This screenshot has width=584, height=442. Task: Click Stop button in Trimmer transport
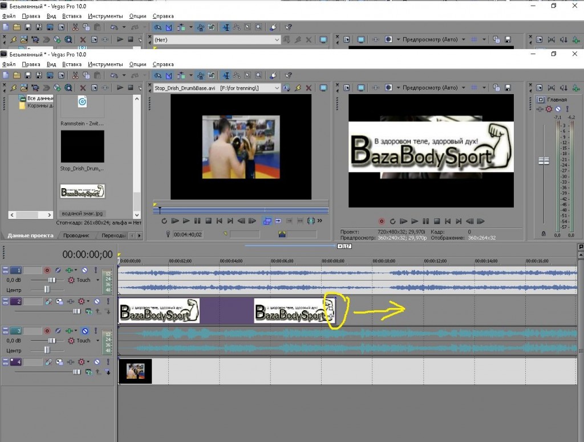pos(209,221)
